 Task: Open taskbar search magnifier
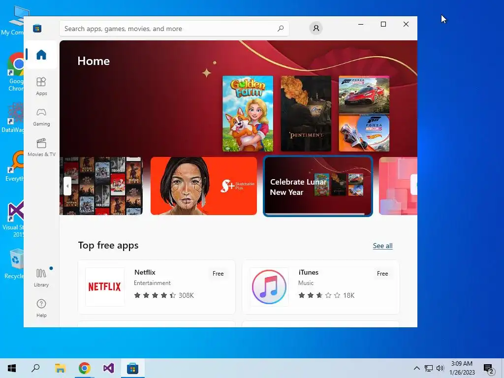(35, 368)
